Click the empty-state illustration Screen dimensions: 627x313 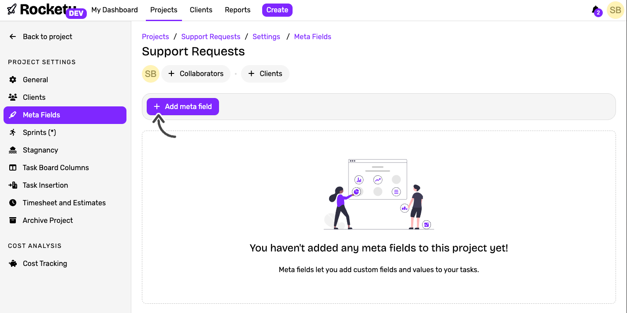378,194
